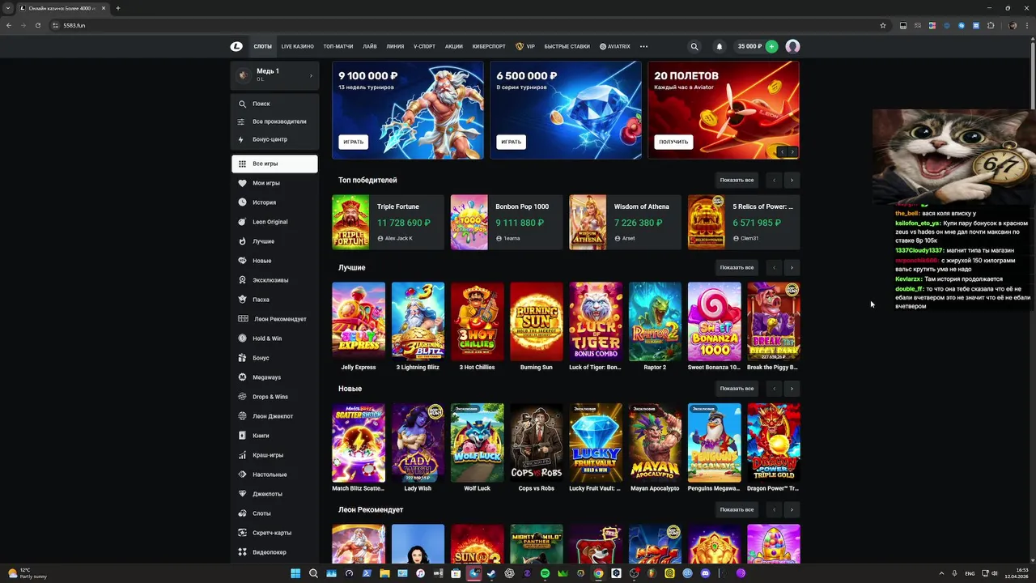The height and width of the screenshot is (583, 1036).
Task: Select Джекпоты category
Action: pos(274,494)
